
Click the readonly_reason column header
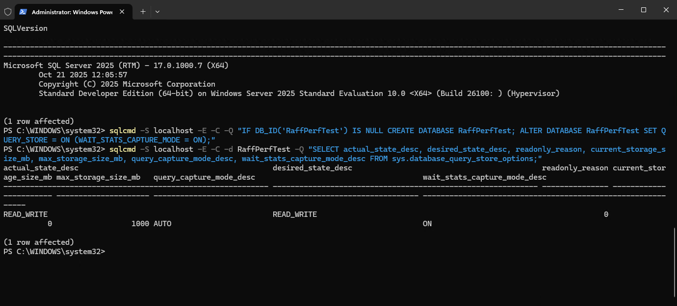click(x=575, y=168)
